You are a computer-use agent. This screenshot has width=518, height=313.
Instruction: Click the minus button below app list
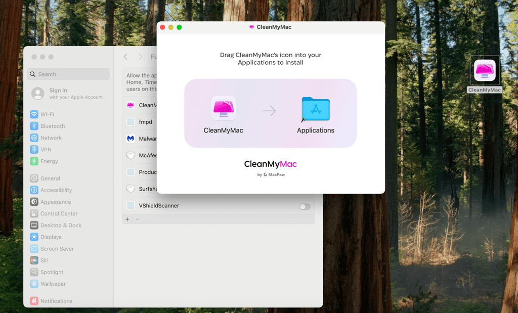pyautogui.click(x=138, y=219)
